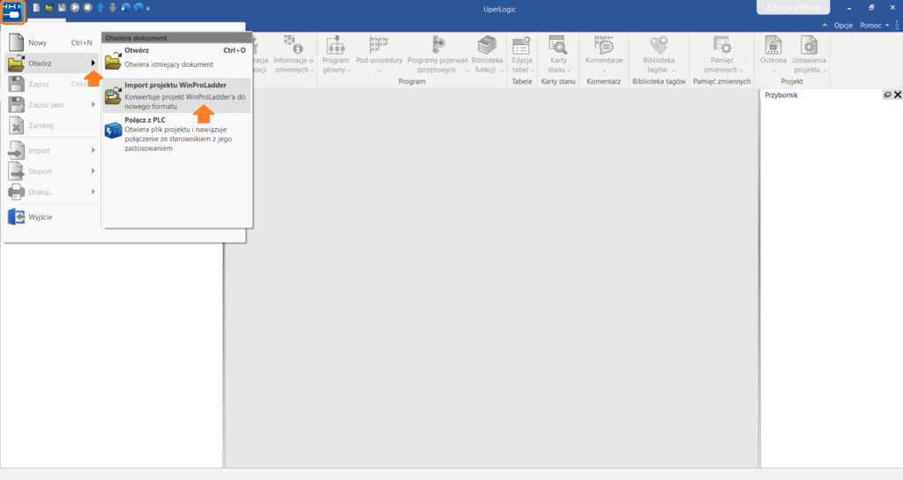Select Nowy in the file menu
This screenshot has height=480, width=903.
52,42
